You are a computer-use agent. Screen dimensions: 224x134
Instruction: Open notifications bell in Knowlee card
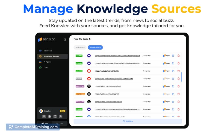coord(44,116)
